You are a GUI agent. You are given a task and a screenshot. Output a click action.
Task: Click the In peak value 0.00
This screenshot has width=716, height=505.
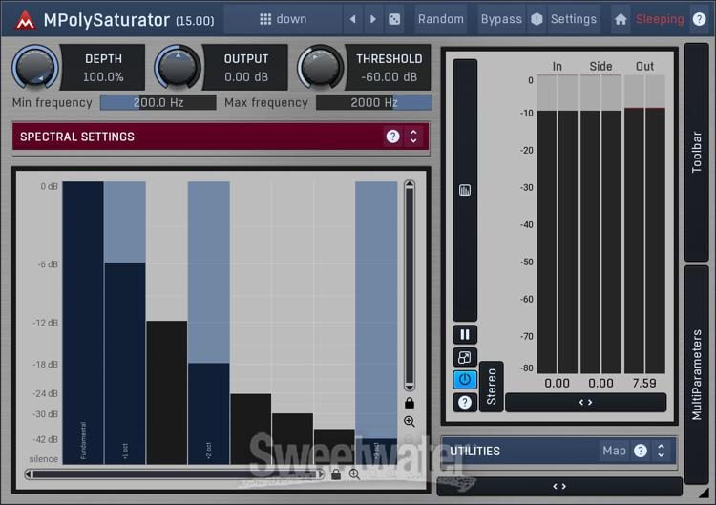coord(558,383)
